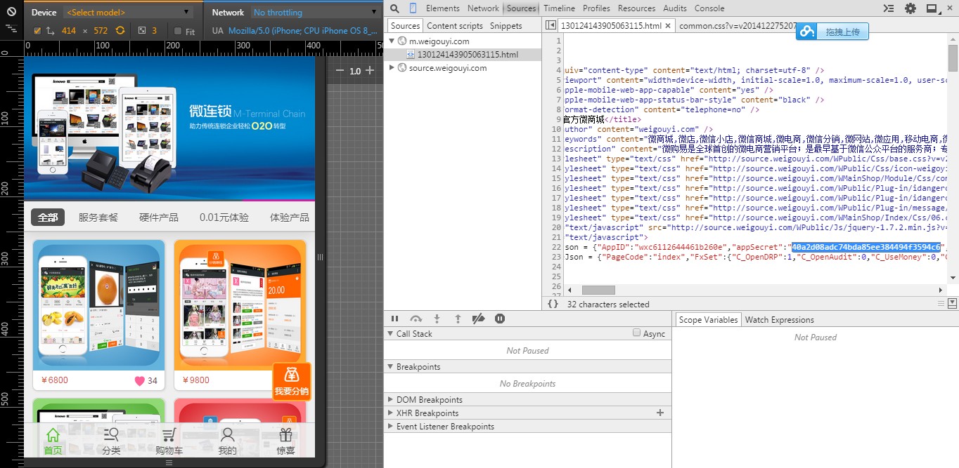Click the 拖拽上传 upload button
The height and width of the screenshot is (468, 959).
tap(832, 32)
